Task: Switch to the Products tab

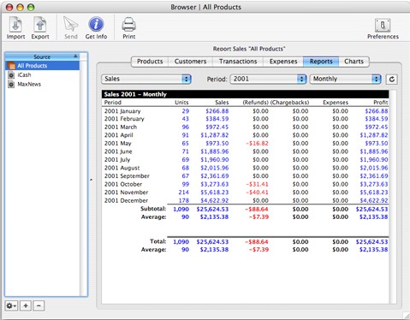Action: click(x=150, y=62)
